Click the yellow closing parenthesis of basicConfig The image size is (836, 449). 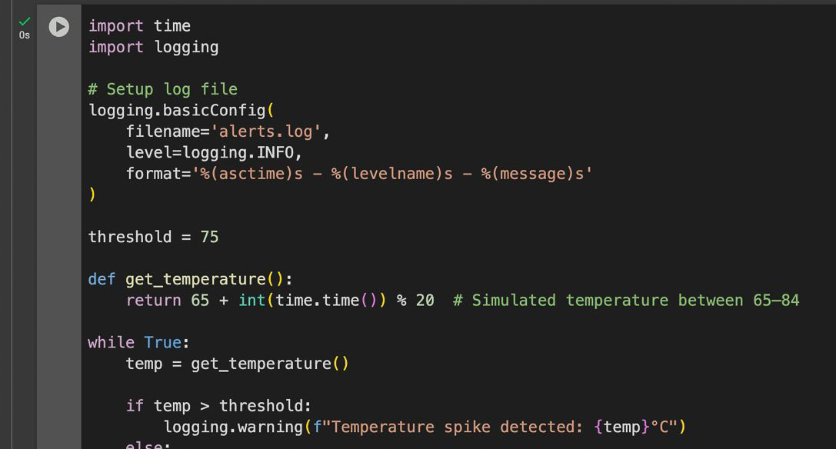tap(92, 194)
